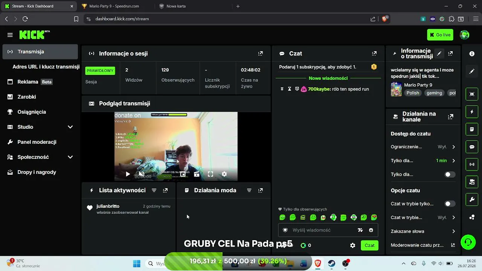Pop out the Informacje o sesji panel
This screenshot has height=271, width=482.
(260, 53)
